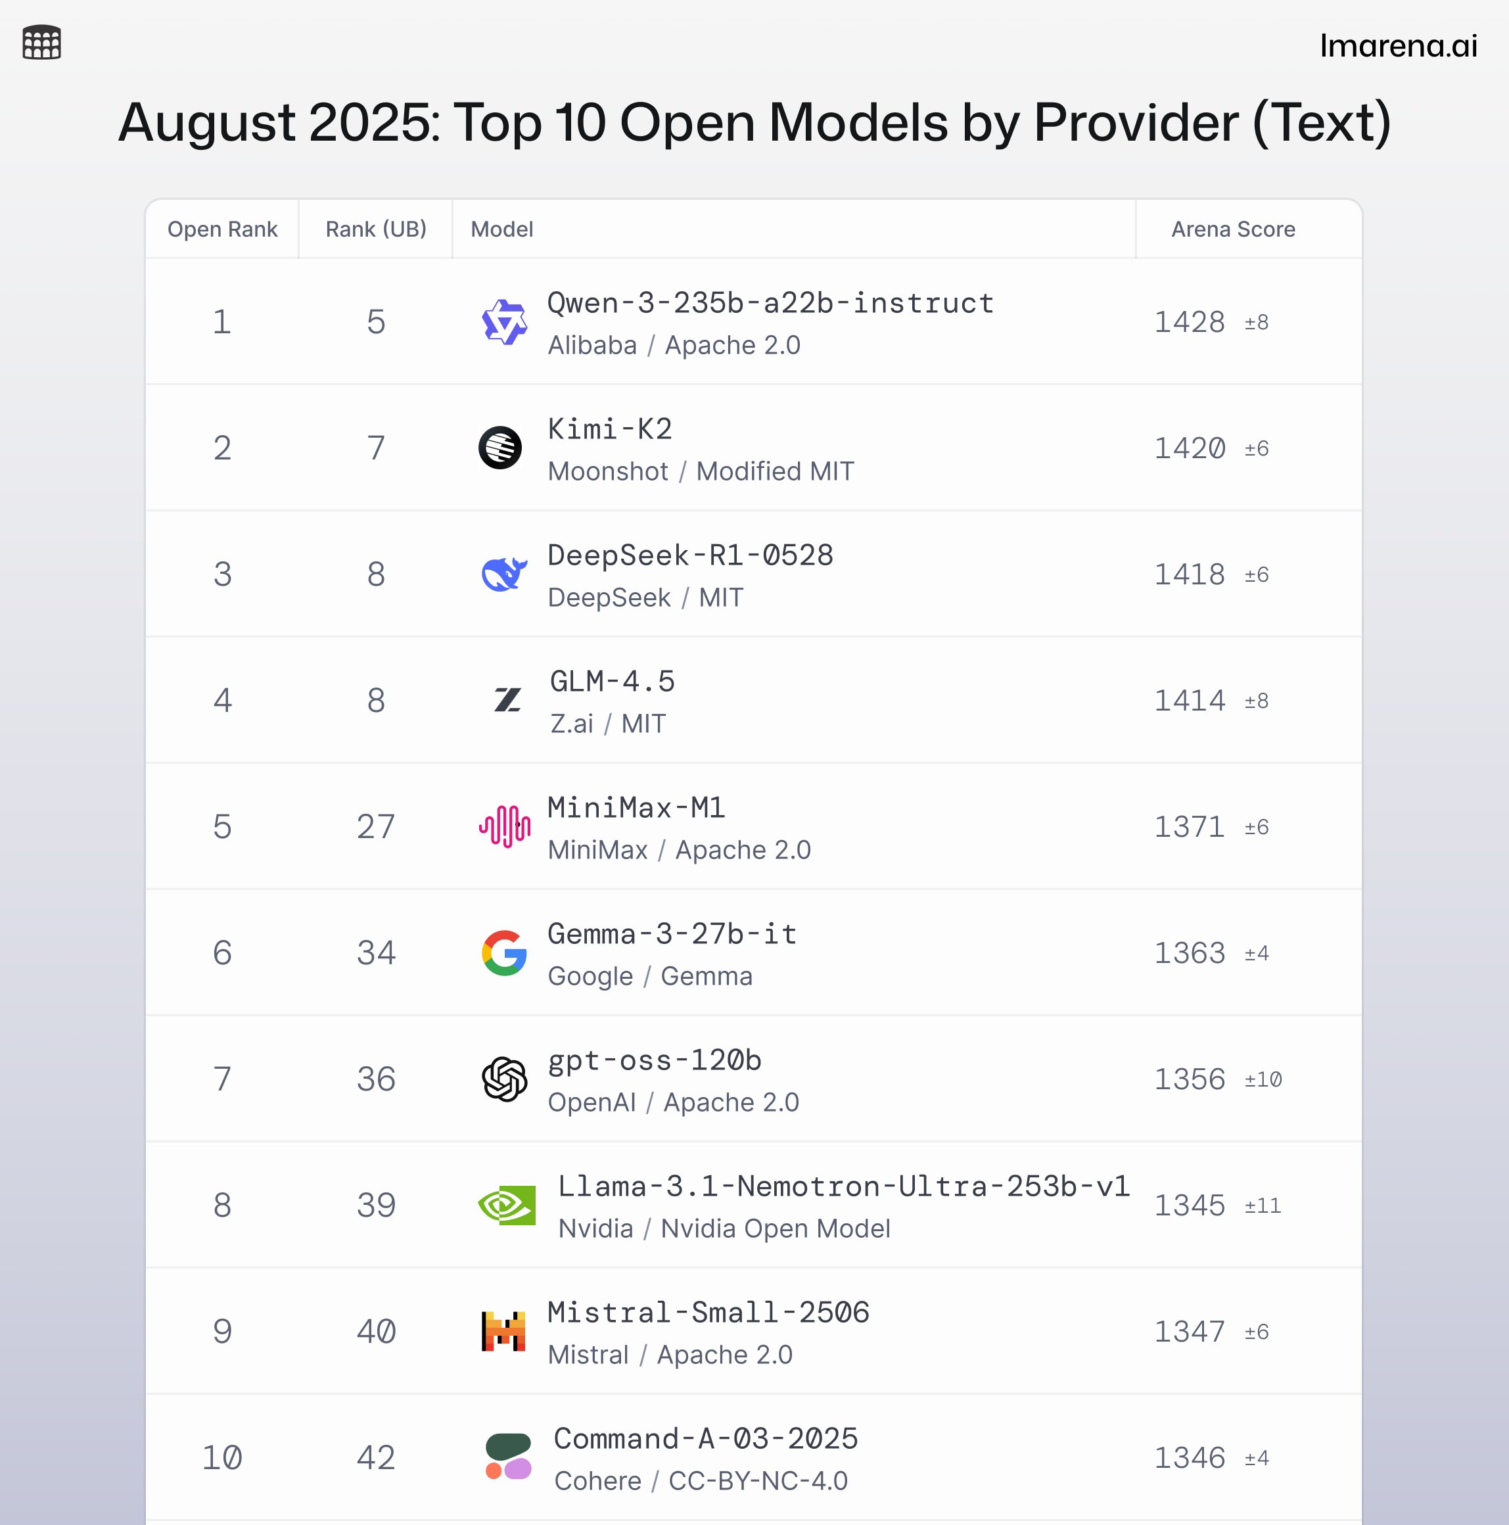1509x1525 pixels.
Task: Click the Nvidia eye logo icon
Action: coord(507,1206)
